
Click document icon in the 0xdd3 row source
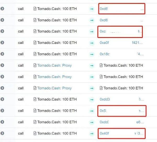(x=35, y=99)
